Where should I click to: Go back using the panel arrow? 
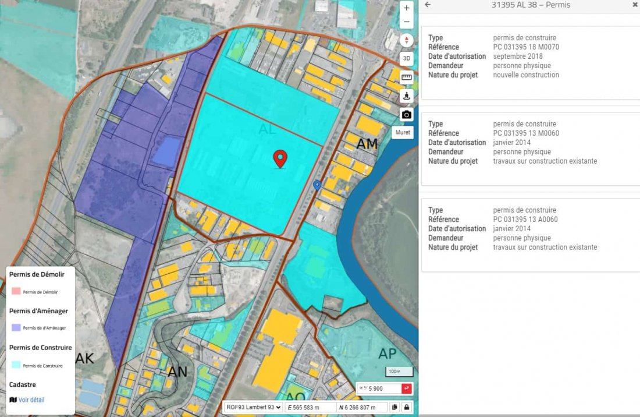click(x=428, y=5)
